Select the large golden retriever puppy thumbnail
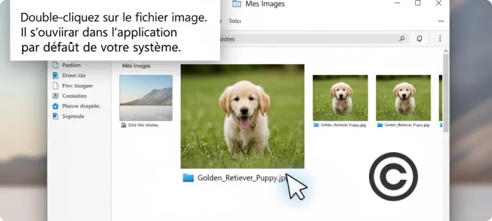The height and width of the screenshot is (221, 492). coord(242,117)
